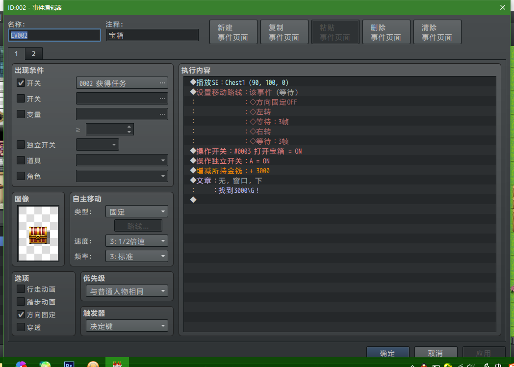Toggle the 踏步动画 option
The image size is (514, 367).
tap(21, 302)
